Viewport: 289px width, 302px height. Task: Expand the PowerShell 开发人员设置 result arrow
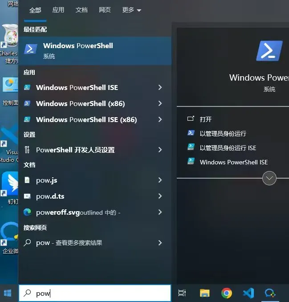160,150
